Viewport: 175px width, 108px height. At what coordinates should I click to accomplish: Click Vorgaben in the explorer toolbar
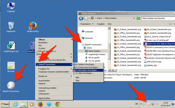tap(101, 24)
